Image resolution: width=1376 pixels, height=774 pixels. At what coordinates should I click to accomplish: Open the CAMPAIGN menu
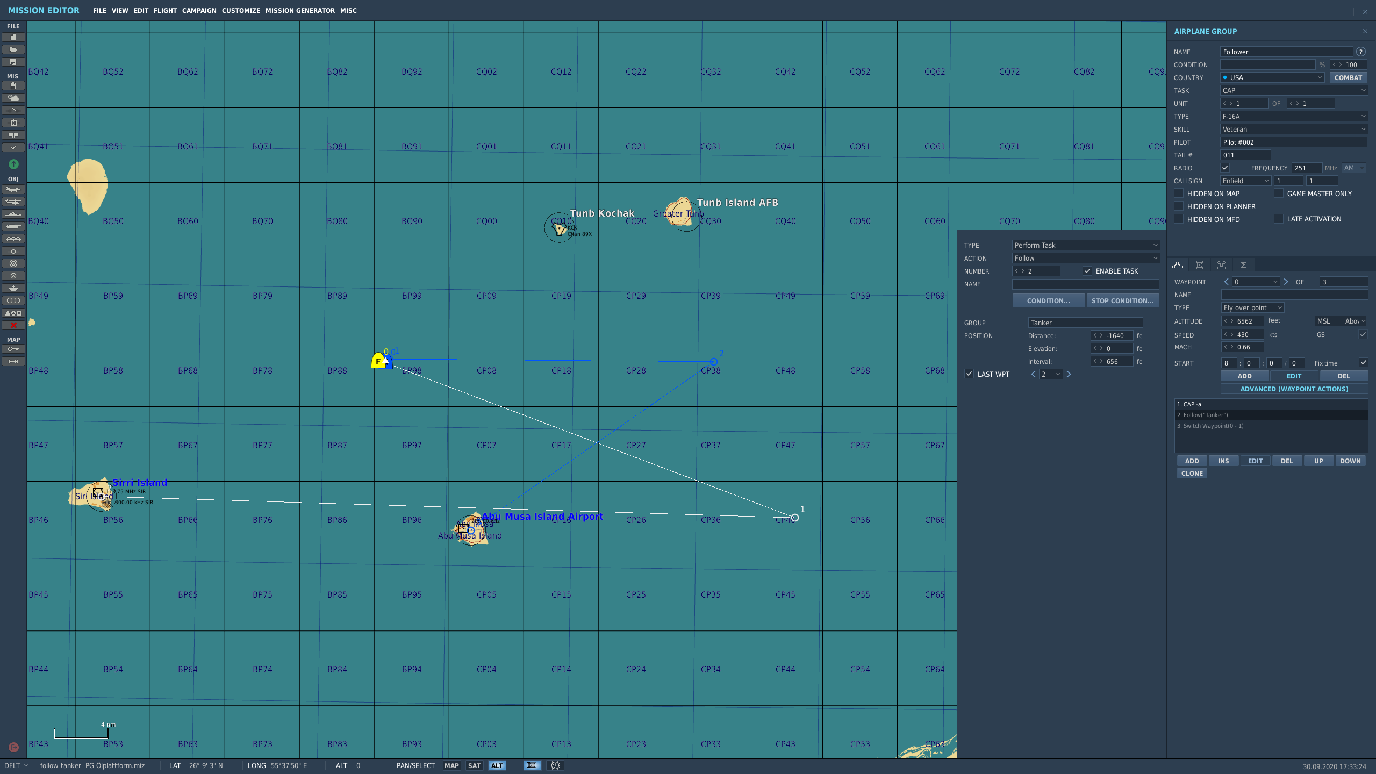(199, 11)
